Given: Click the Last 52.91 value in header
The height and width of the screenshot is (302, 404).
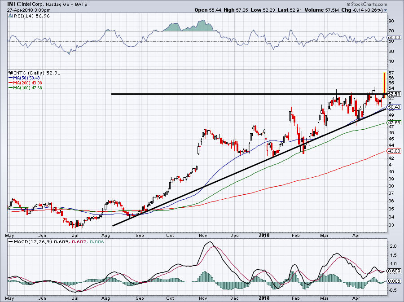Looking at the screenshot, I should [x=290, y=10].
